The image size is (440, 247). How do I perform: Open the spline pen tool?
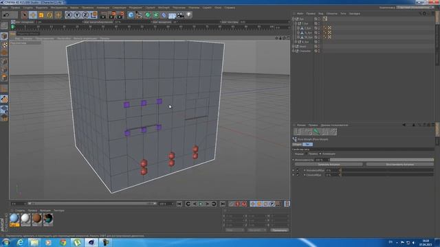(139, 15)
